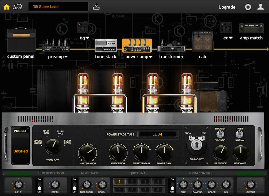Select Quick Snap slot 4
Image resolution: width=269 pixels, height=196 pixels.
158,182
